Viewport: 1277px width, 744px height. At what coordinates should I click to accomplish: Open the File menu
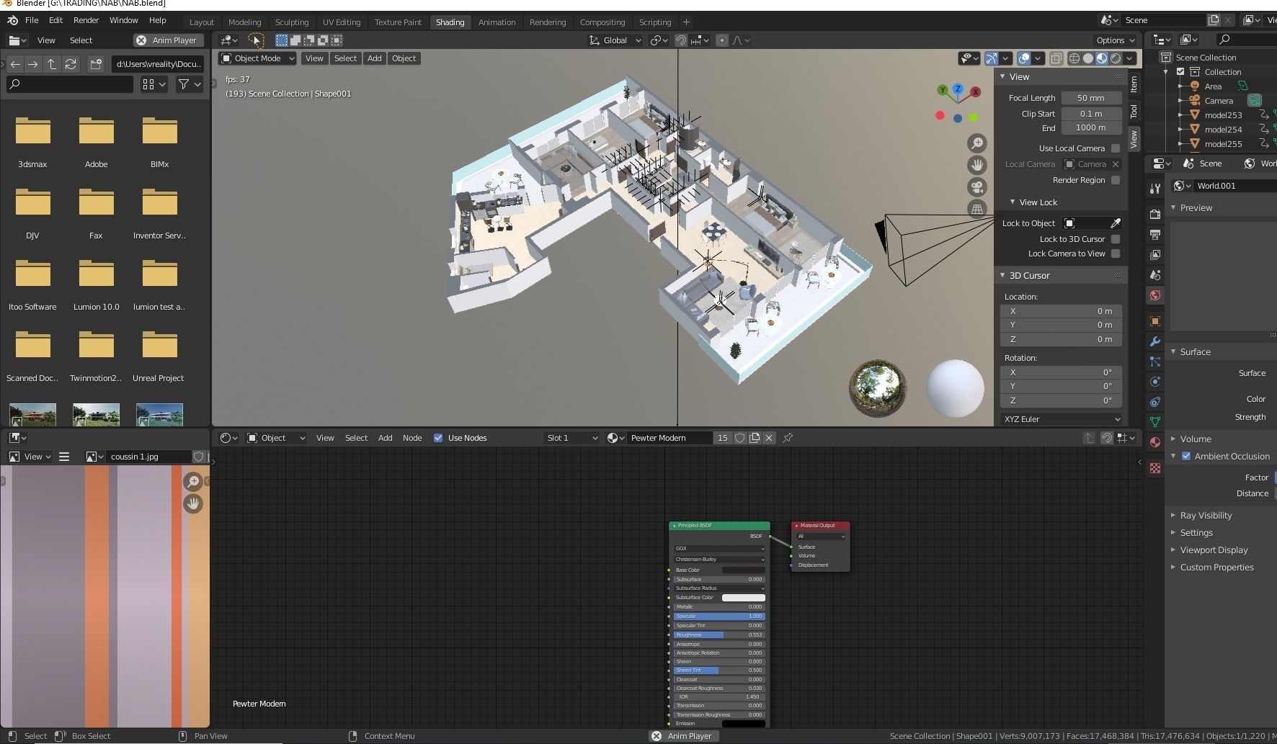[32, 20]
